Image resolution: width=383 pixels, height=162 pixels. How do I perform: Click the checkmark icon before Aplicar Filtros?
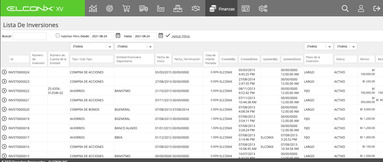[x=168, y=36]
